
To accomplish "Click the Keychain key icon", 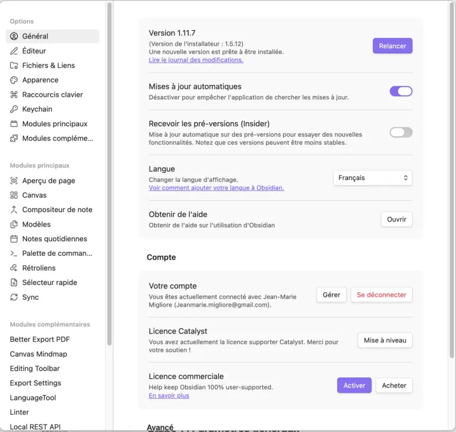I will coord(14,109).
